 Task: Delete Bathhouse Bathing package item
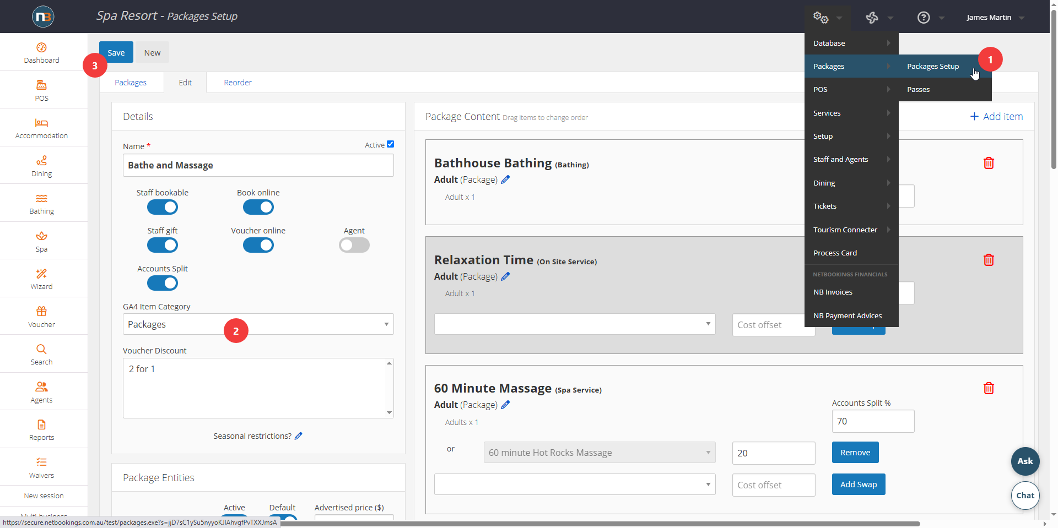coord(989,163)
